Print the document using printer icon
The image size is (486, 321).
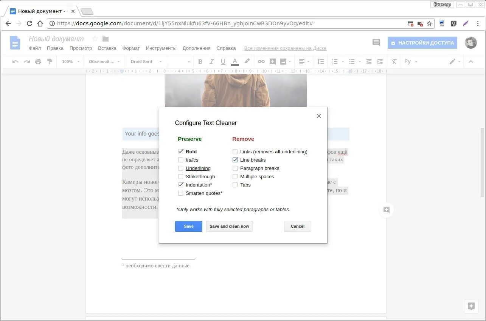coord(38,62)
